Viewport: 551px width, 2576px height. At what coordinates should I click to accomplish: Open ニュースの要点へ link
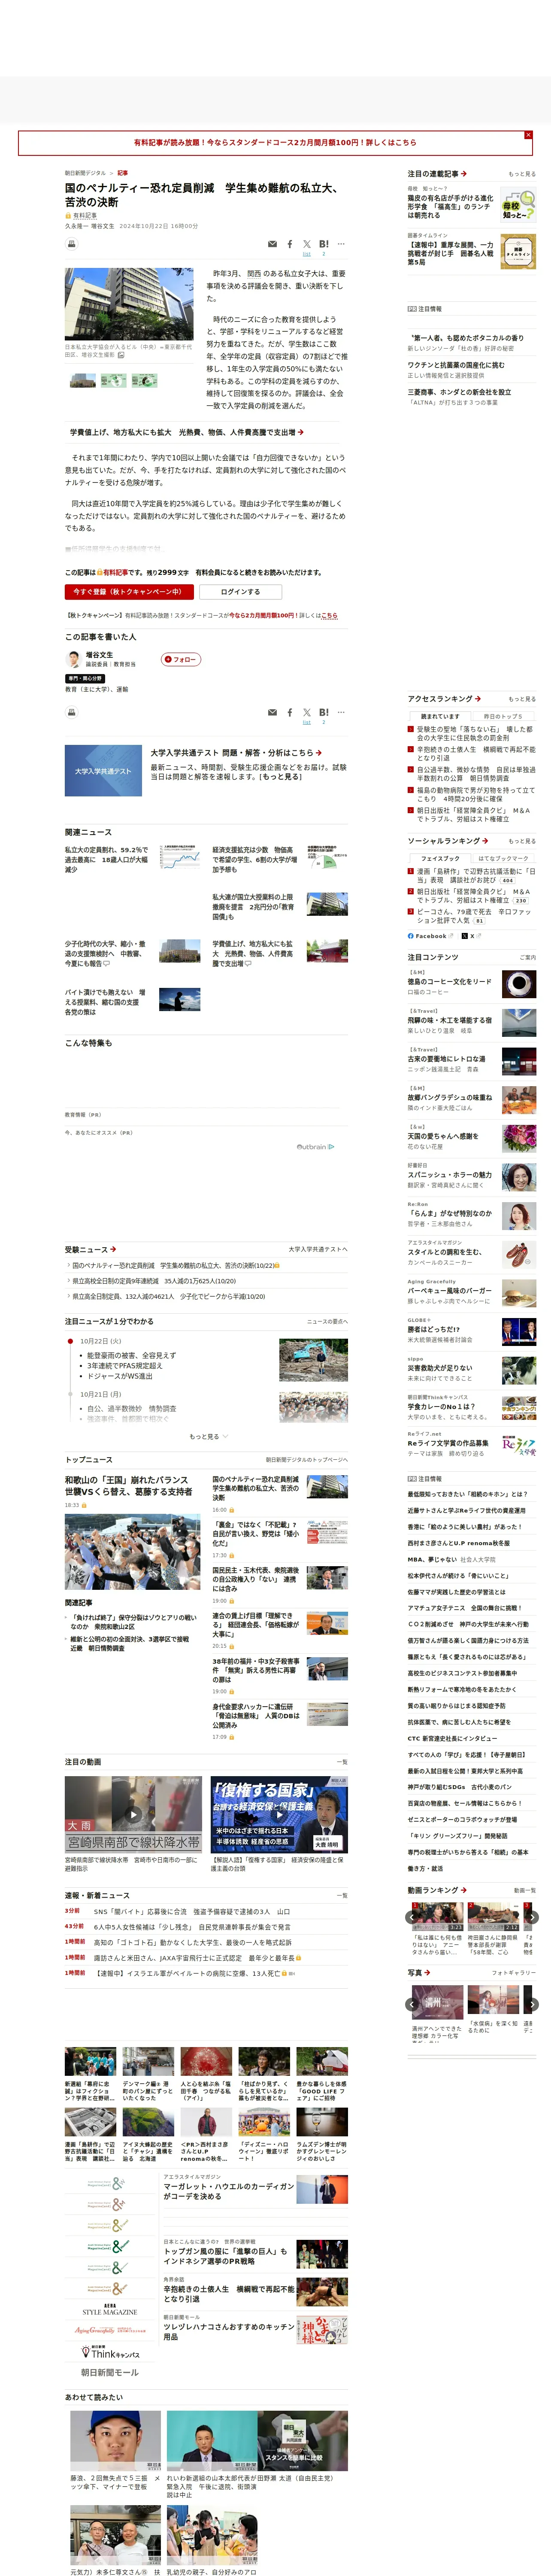click(x=327, y=1321)
